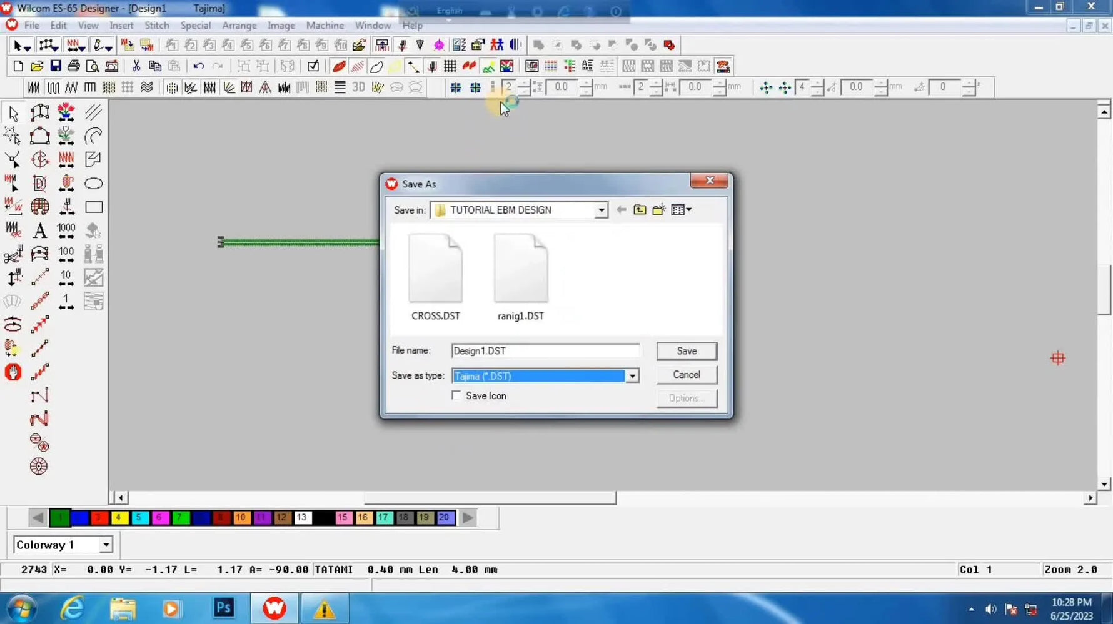Image resolution: width=1113 pixels, height=624 pixels.
Task: Click the 100 stitches travel icon
Action: pos(66,254)
